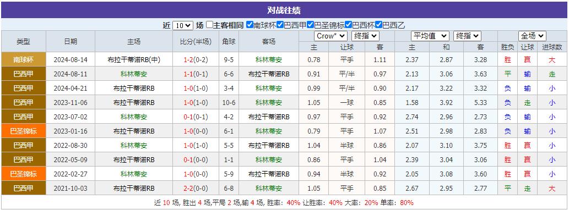Select 布拉干蒂诺RB(中) in the 2024-08-14 row
The height and width of the screenshot is (210, 569).
pyautogui.click(x=134, y=60)
